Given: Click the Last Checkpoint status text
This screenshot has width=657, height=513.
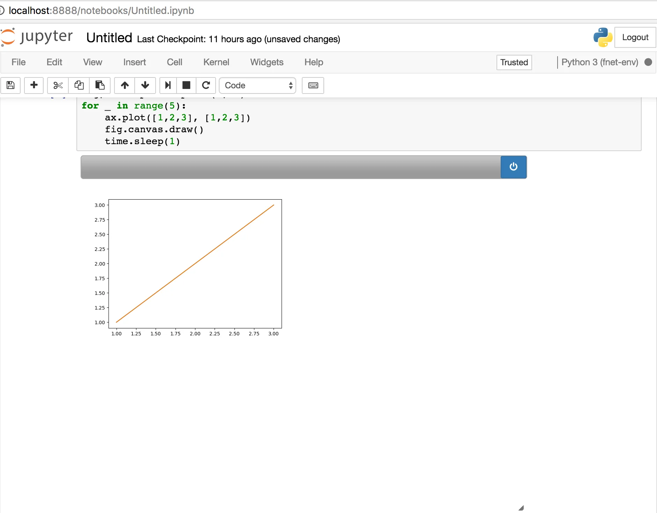Looking at the screenshot, I should click(239, 39).
